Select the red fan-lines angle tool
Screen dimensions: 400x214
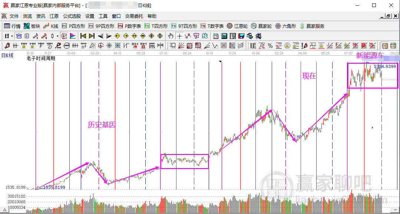point(181,46)
